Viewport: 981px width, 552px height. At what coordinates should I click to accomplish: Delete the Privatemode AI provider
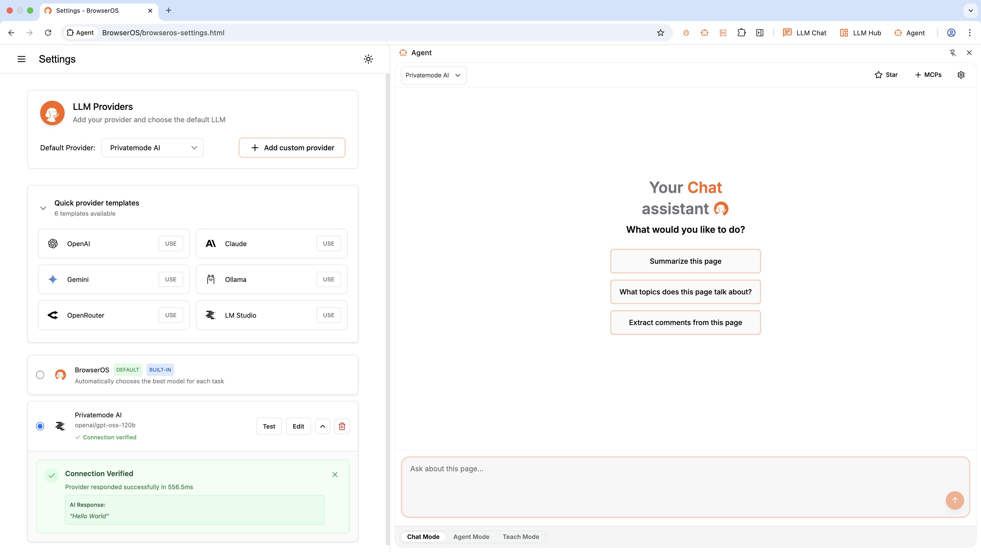(x=342, y=426)
